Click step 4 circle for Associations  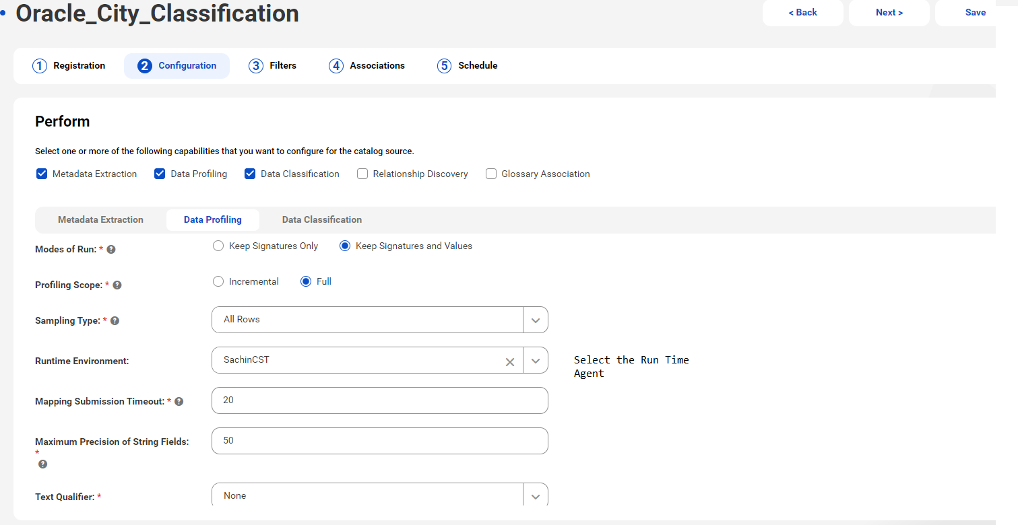click(336, 66)
